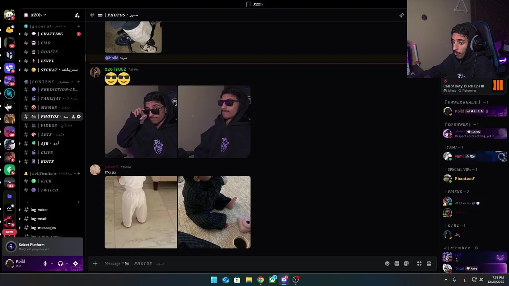
Task: Open FOUZ's left sunglasses photo
Action: tap(141, 122)
